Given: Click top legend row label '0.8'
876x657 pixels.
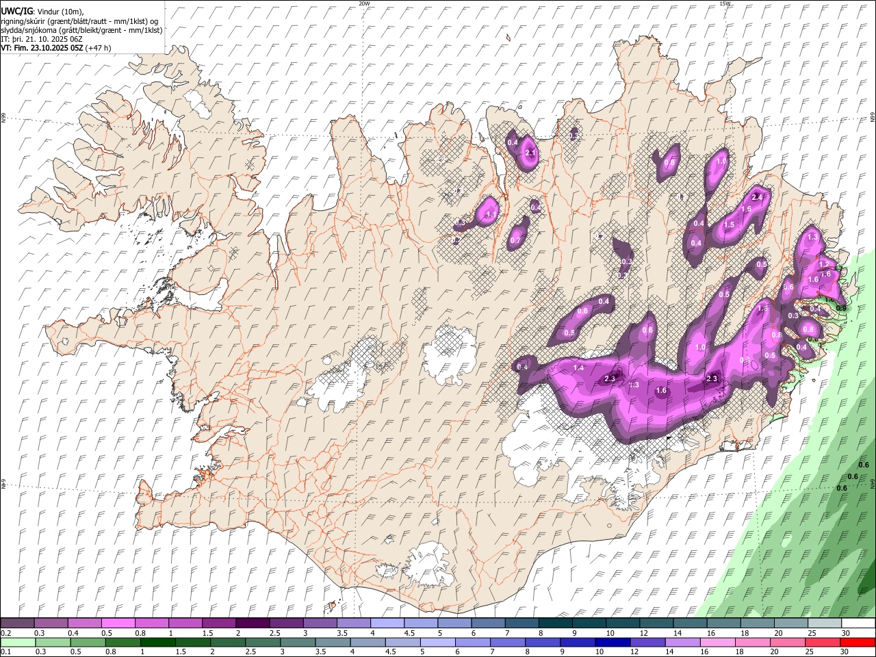Looking at the screenshot, I should tap(140, 633).
